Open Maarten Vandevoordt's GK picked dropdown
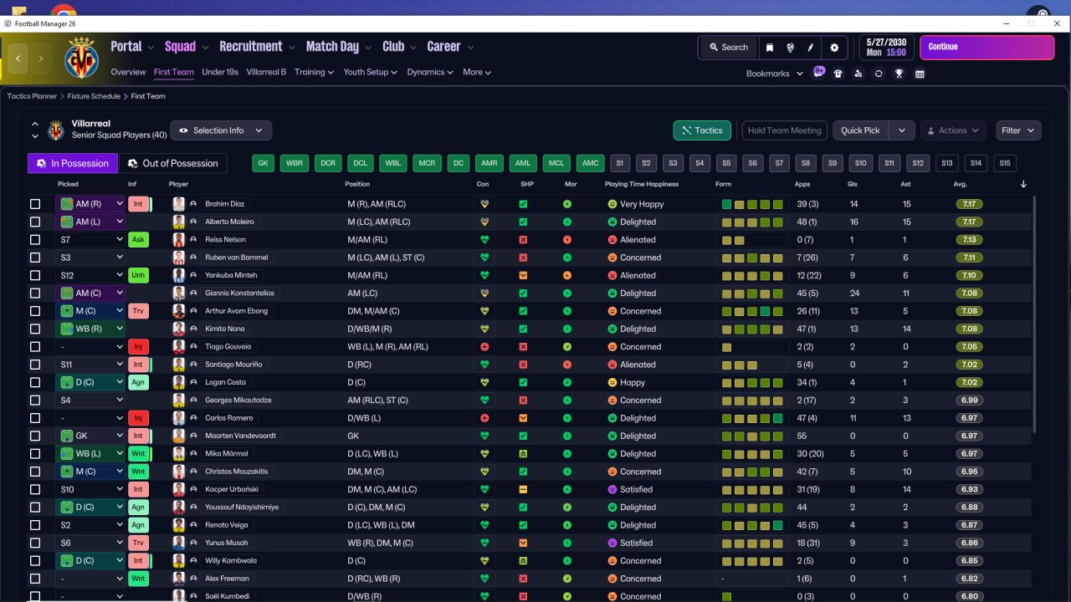This screenshot has height=602, width=1071. [x=90, y=436]
